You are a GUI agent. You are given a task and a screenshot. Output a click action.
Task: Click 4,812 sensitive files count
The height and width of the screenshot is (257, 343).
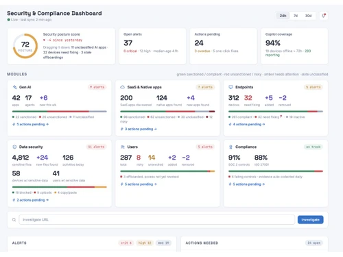(21, 158)
